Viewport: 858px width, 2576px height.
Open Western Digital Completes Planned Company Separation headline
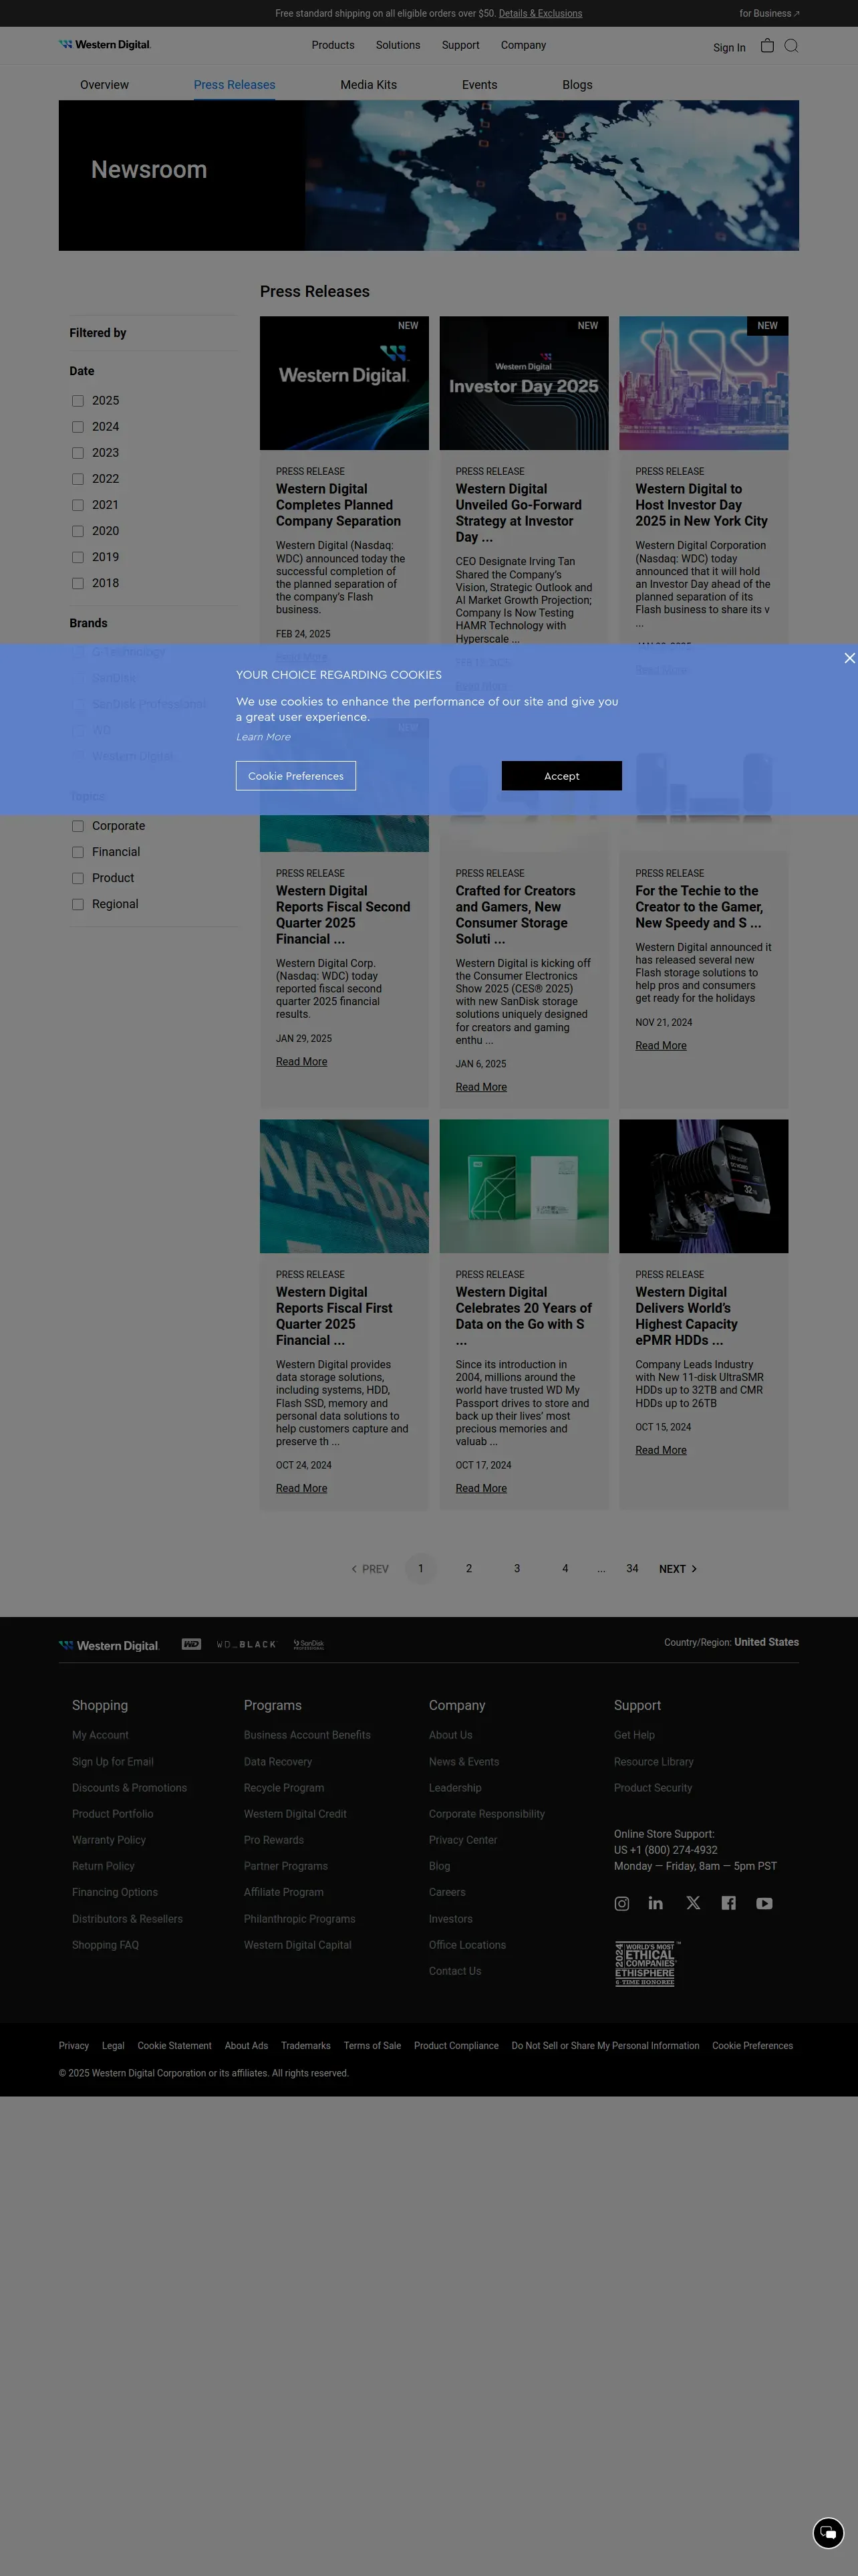pos(339,505)
